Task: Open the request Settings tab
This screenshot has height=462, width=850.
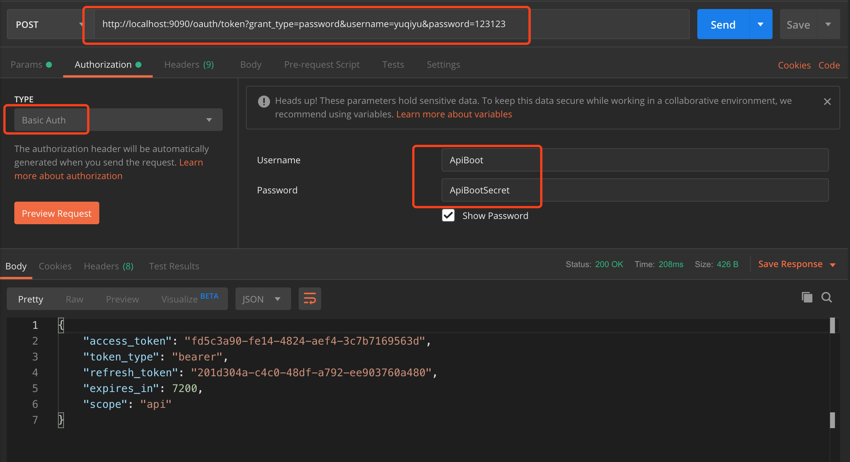Action: click(x=443, y=65)
